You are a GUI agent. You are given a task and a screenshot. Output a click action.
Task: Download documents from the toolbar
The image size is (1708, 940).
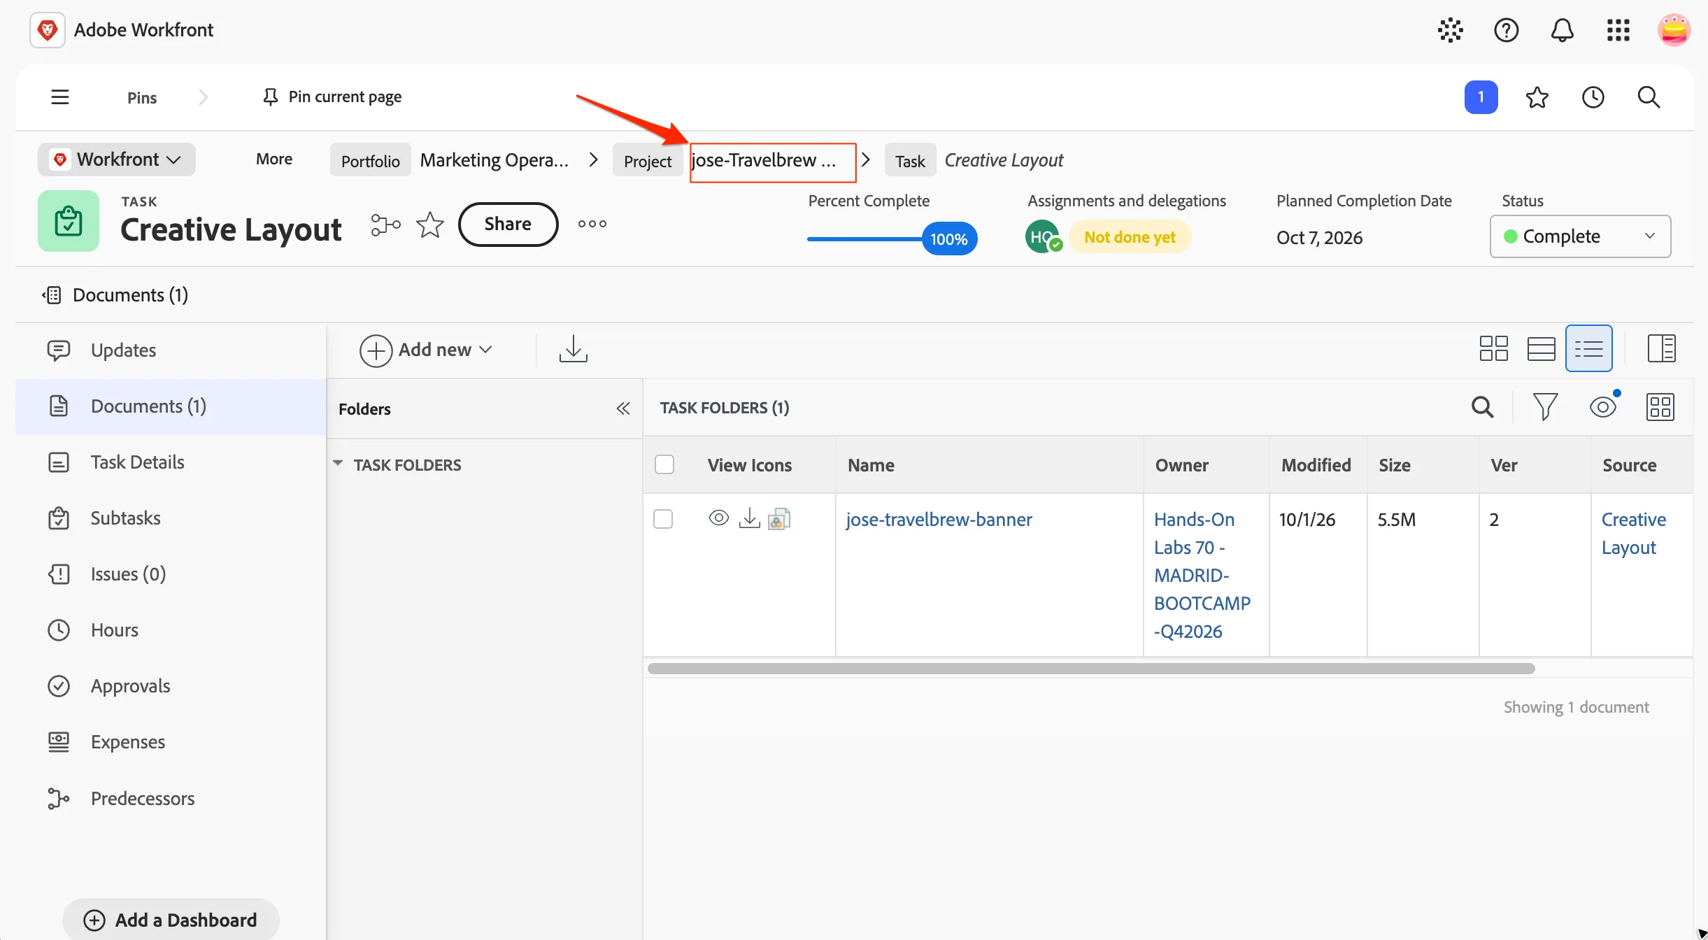click(573, 348)
